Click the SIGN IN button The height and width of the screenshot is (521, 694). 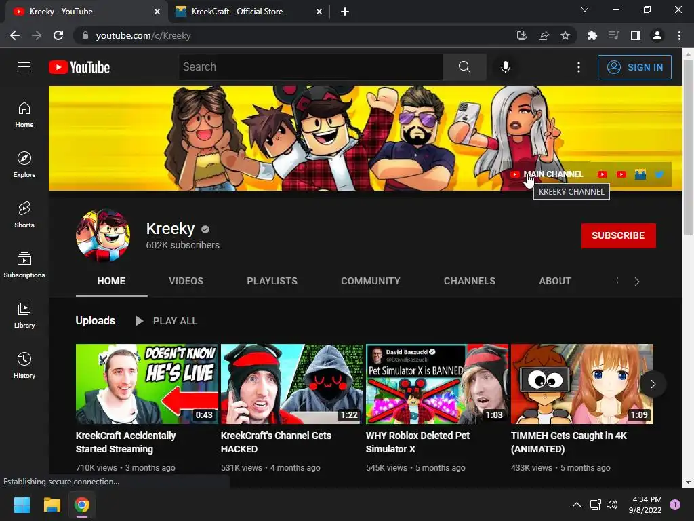(x=634, y=67)
